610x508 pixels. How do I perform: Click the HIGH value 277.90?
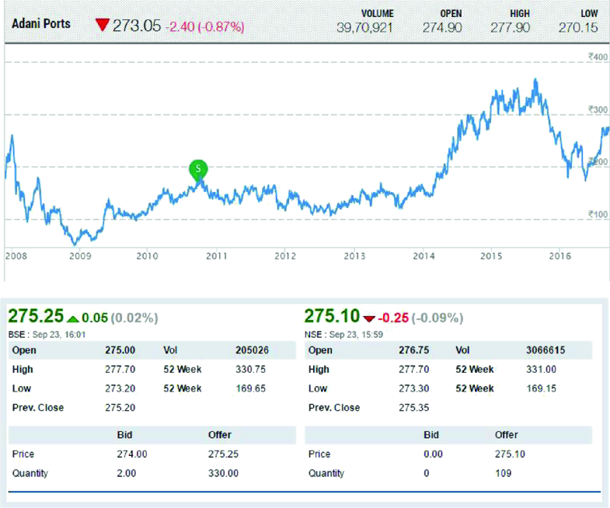pos(510,28)
